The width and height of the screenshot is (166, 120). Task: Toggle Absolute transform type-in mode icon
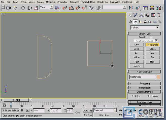[x=28, y=110]
